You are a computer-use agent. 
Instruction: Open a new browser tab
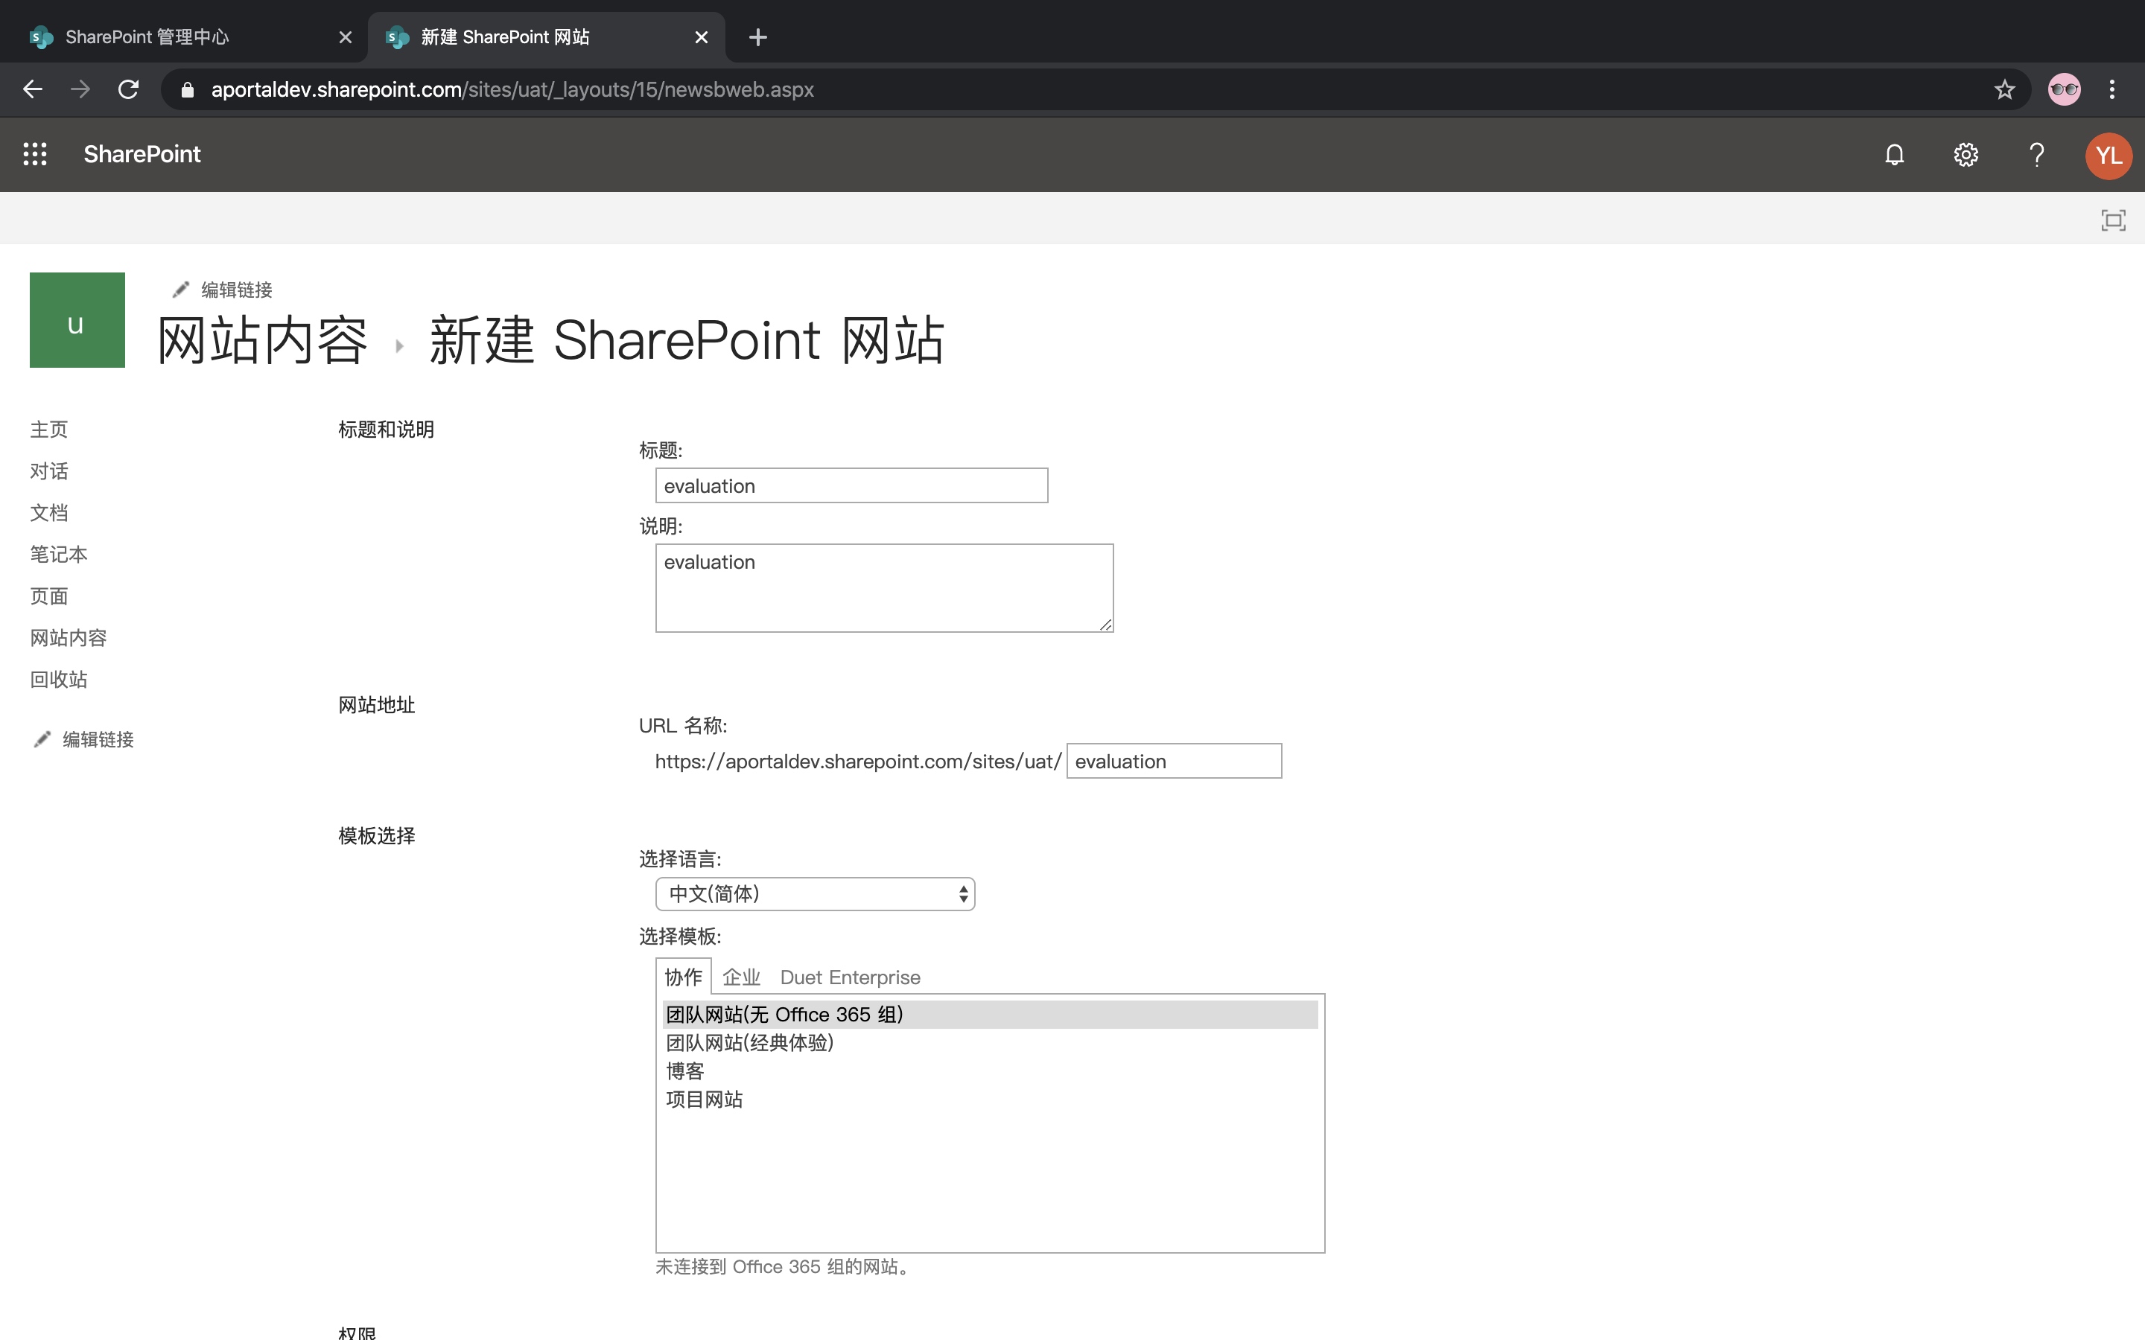point(758,37)
